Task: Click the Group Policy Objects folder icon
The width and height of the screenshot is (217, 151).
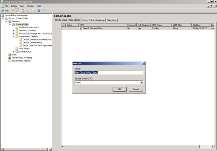Action: pyautogui.click(x=17, y=37)
